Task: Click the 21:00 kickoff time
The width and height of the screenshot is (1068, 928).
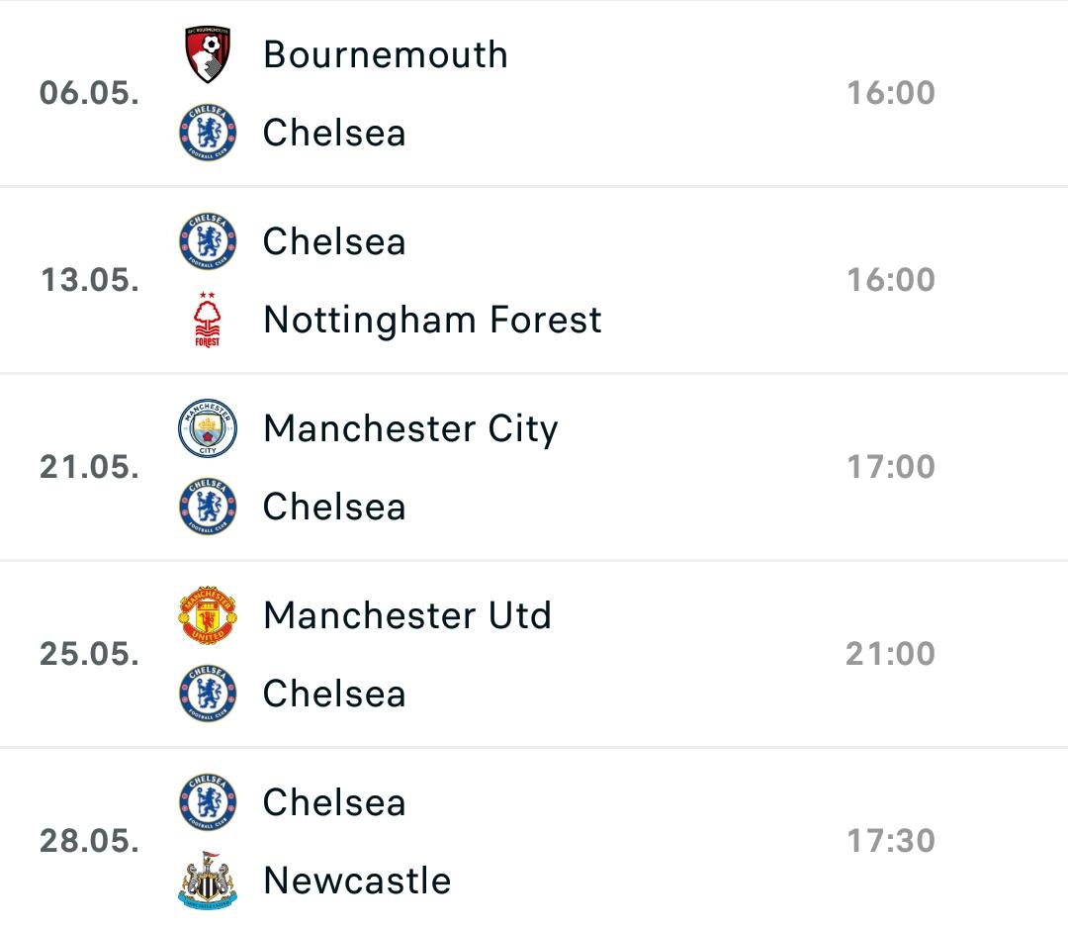Action: [891, 653]
